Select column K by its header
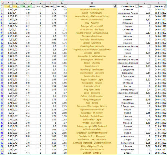 [159, 3]
